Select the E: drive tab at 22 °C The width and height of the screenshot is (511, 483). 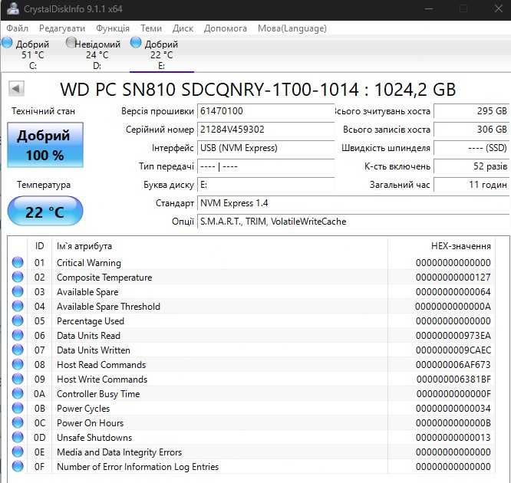[x=162, y=54]
